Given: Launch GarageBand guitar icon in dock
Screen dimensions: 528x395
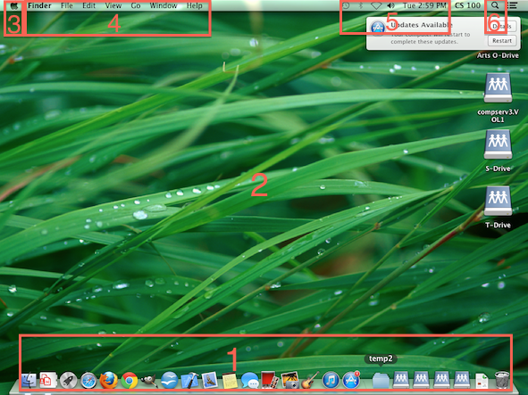Looking at the screenshot, I should [x=310, y=381].
